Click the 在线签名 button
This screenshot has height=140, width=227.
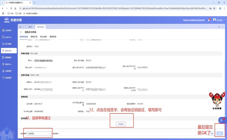(121, 124)
